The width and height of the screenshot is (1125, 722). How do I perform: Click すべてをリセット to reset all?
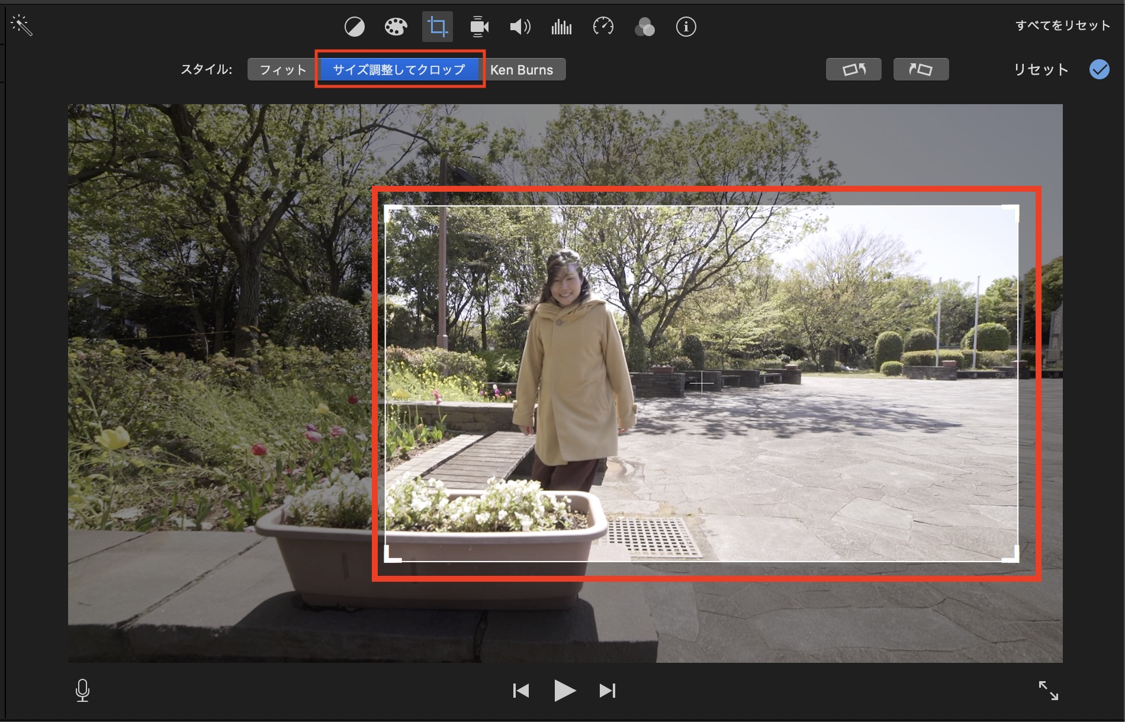(1062, 25)
